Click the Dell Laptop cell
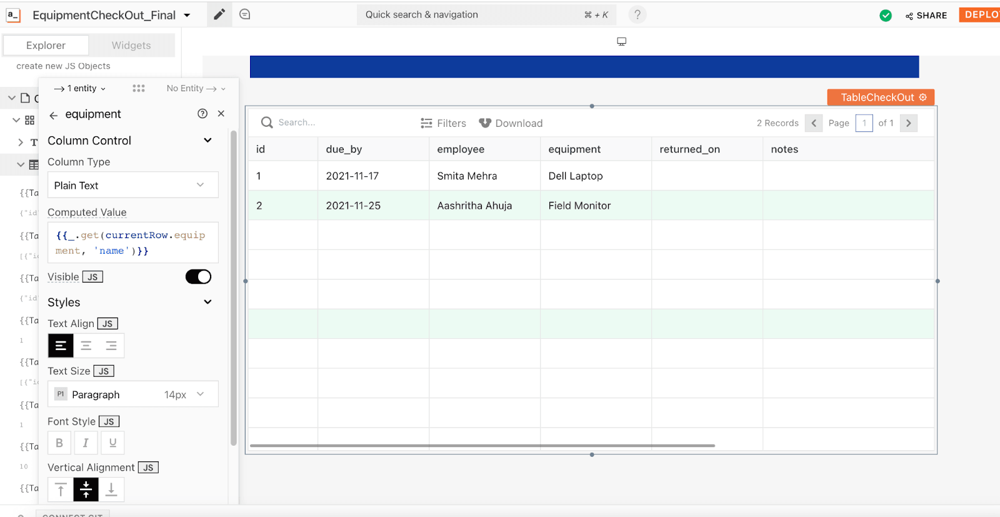 tap(596, 176)
